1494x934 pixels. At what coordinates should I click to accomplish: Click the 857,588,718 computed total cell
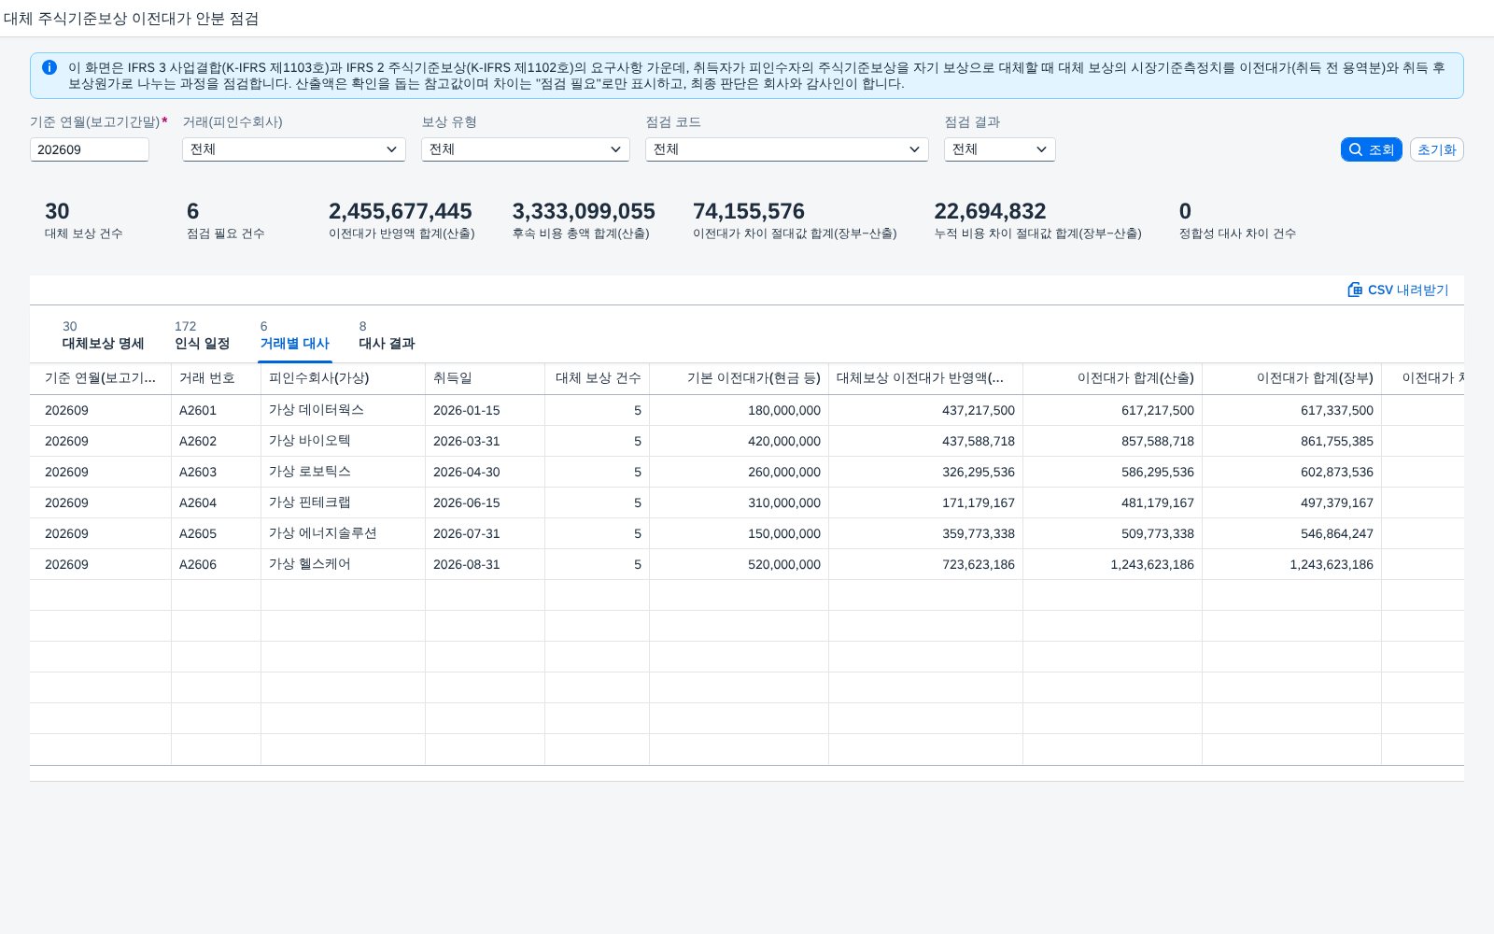coord(1112,441)
